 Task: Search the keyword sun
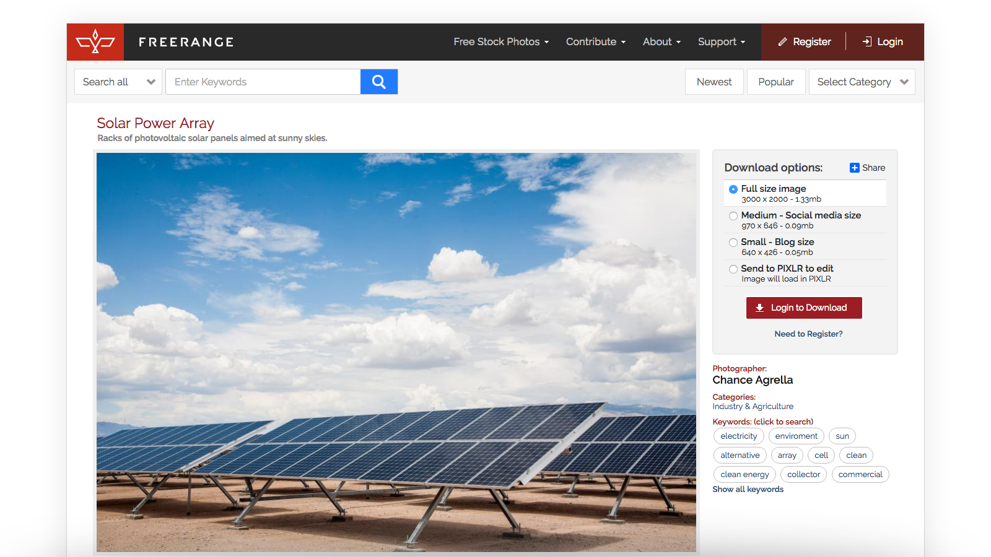842,436
